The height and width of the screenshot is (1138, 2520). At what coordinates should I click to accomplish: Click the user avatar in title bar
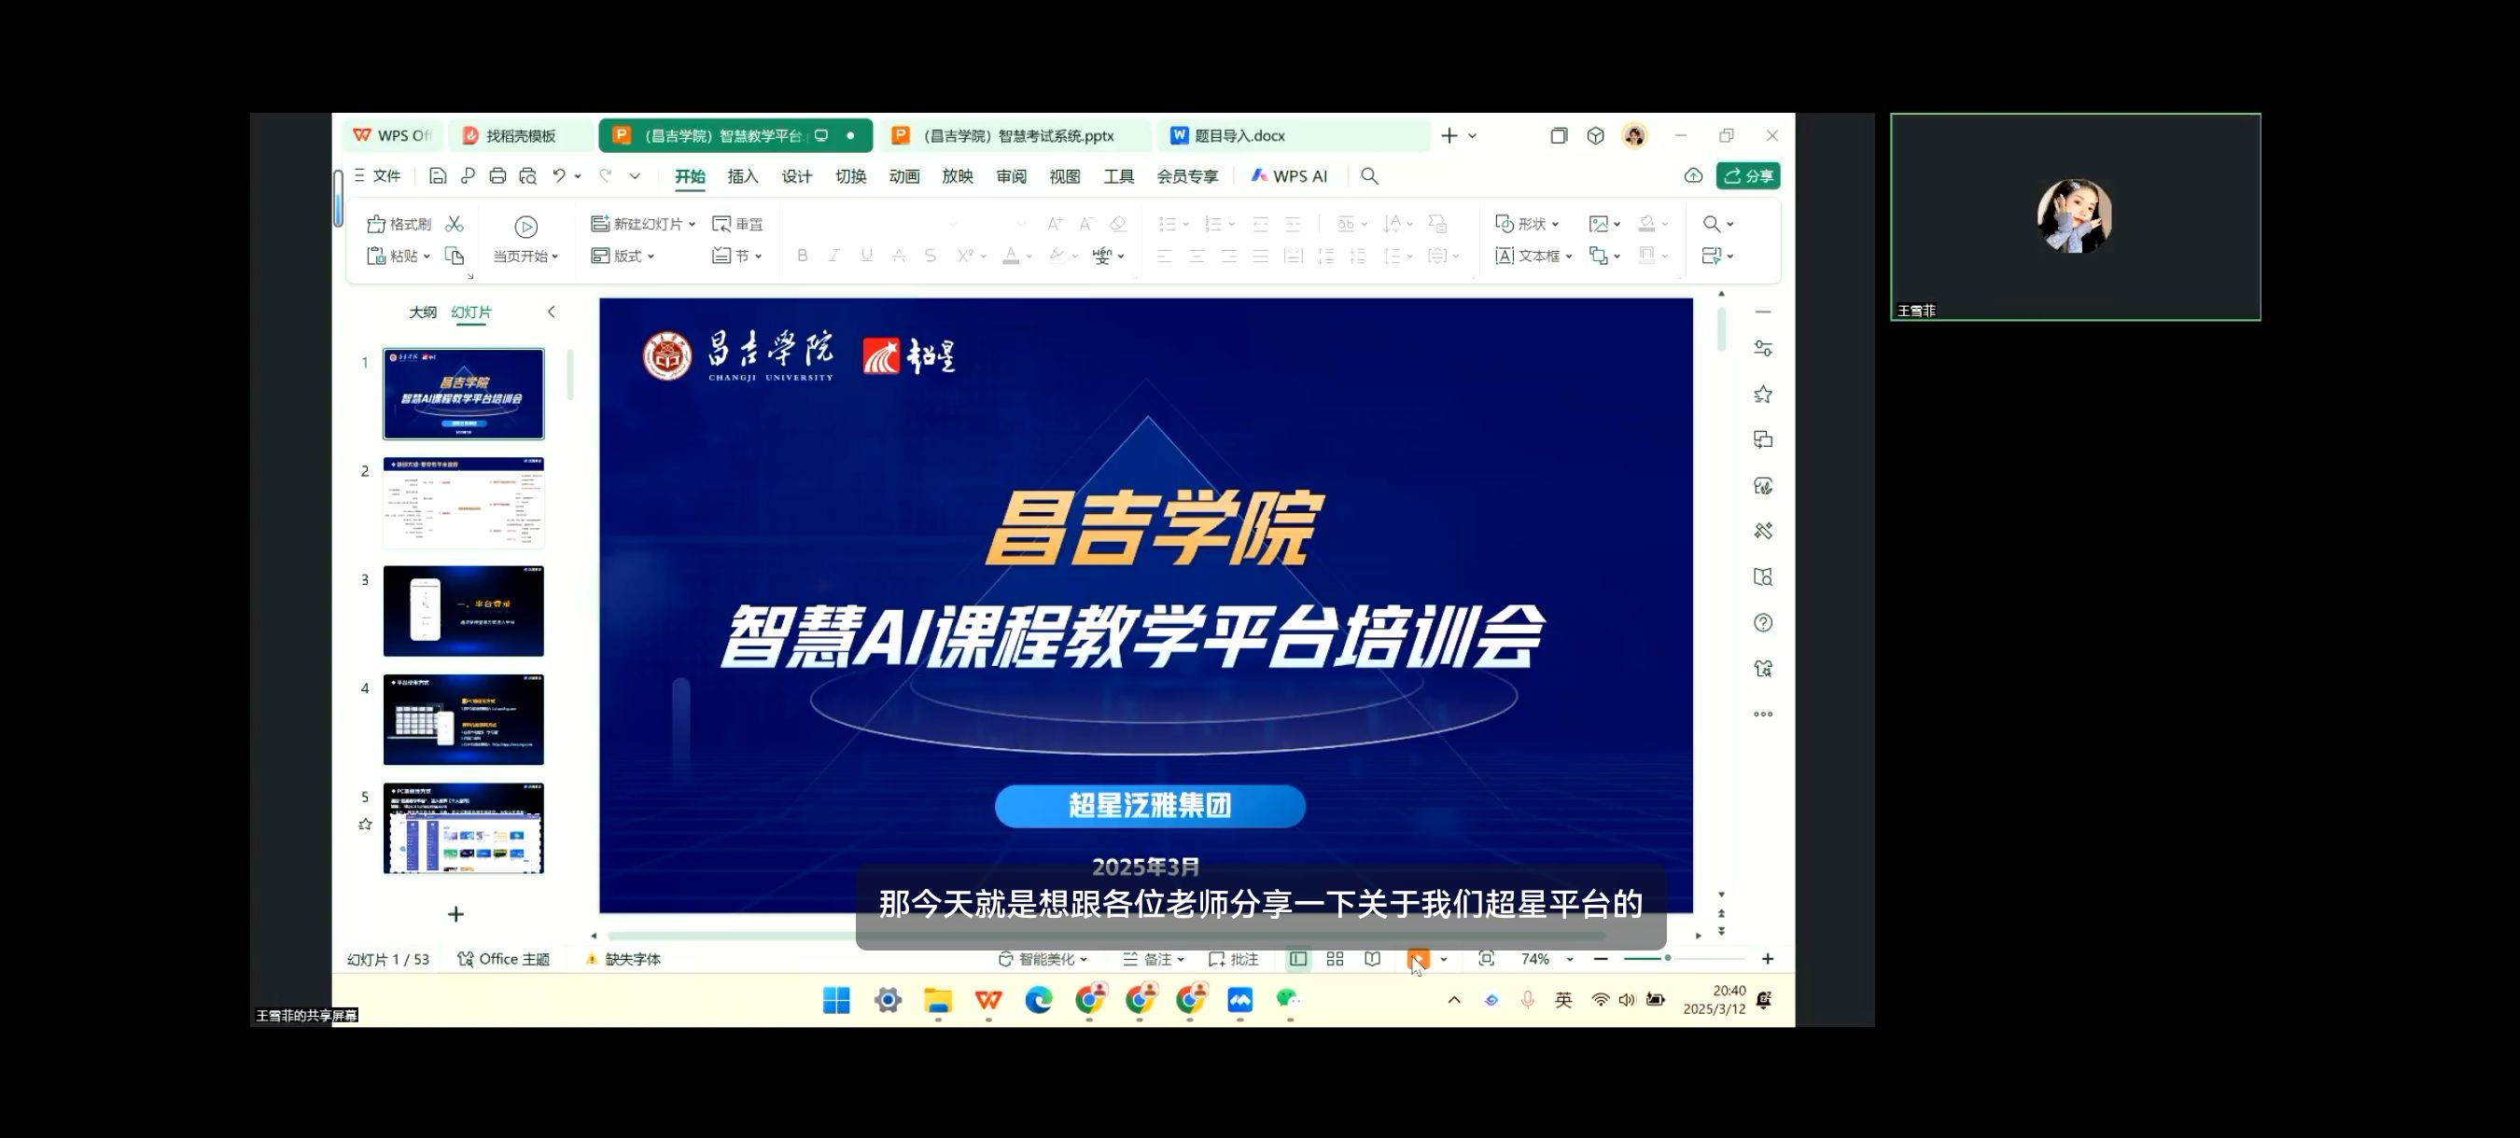coord(1634,136)
